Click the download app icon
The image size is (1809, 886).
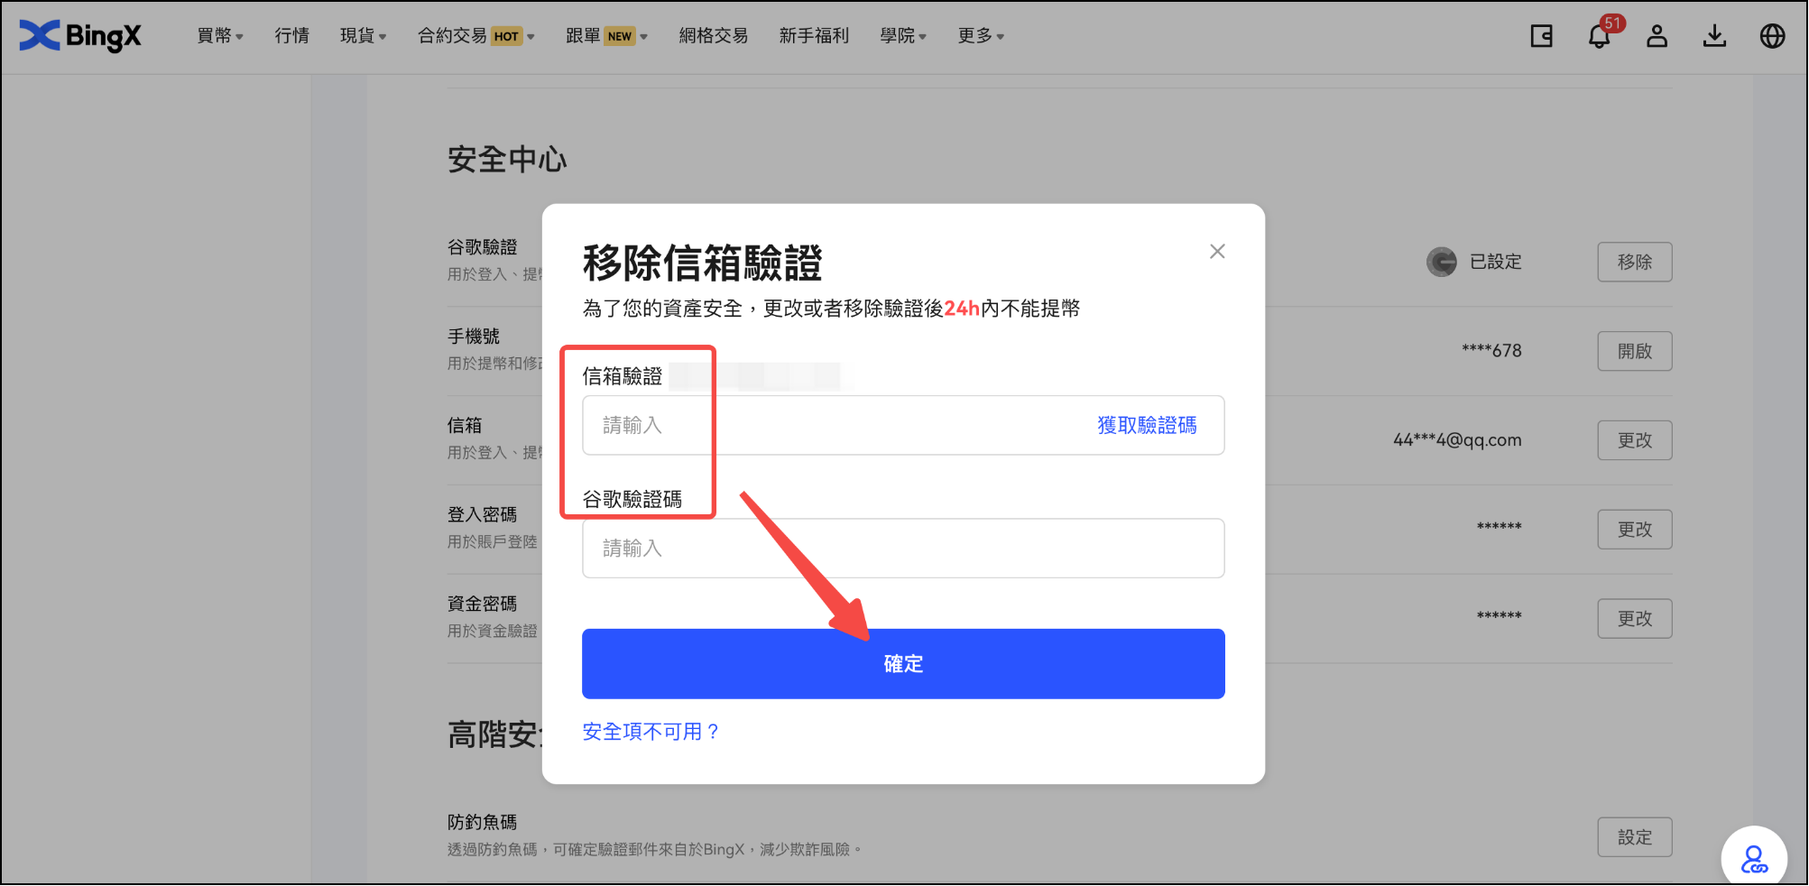[x=1714, y=36]
